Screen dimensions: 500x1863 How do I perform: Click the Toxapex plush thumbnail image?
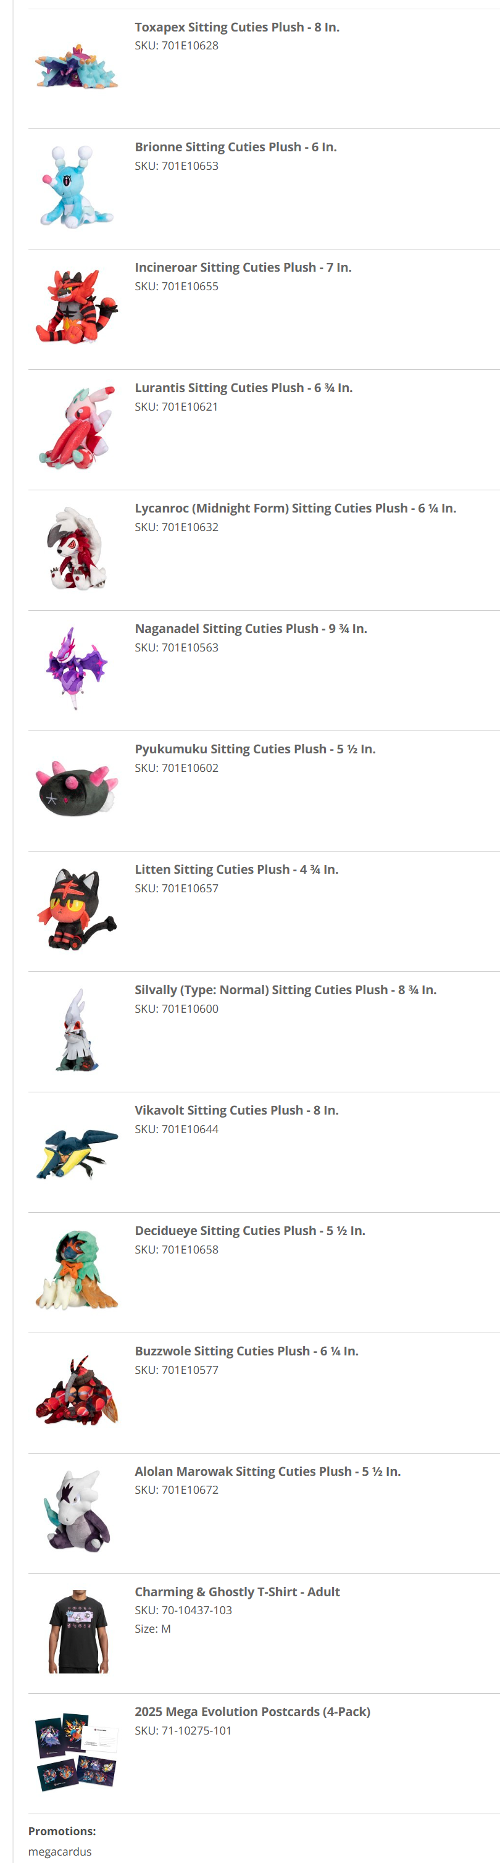pos(77,67)
